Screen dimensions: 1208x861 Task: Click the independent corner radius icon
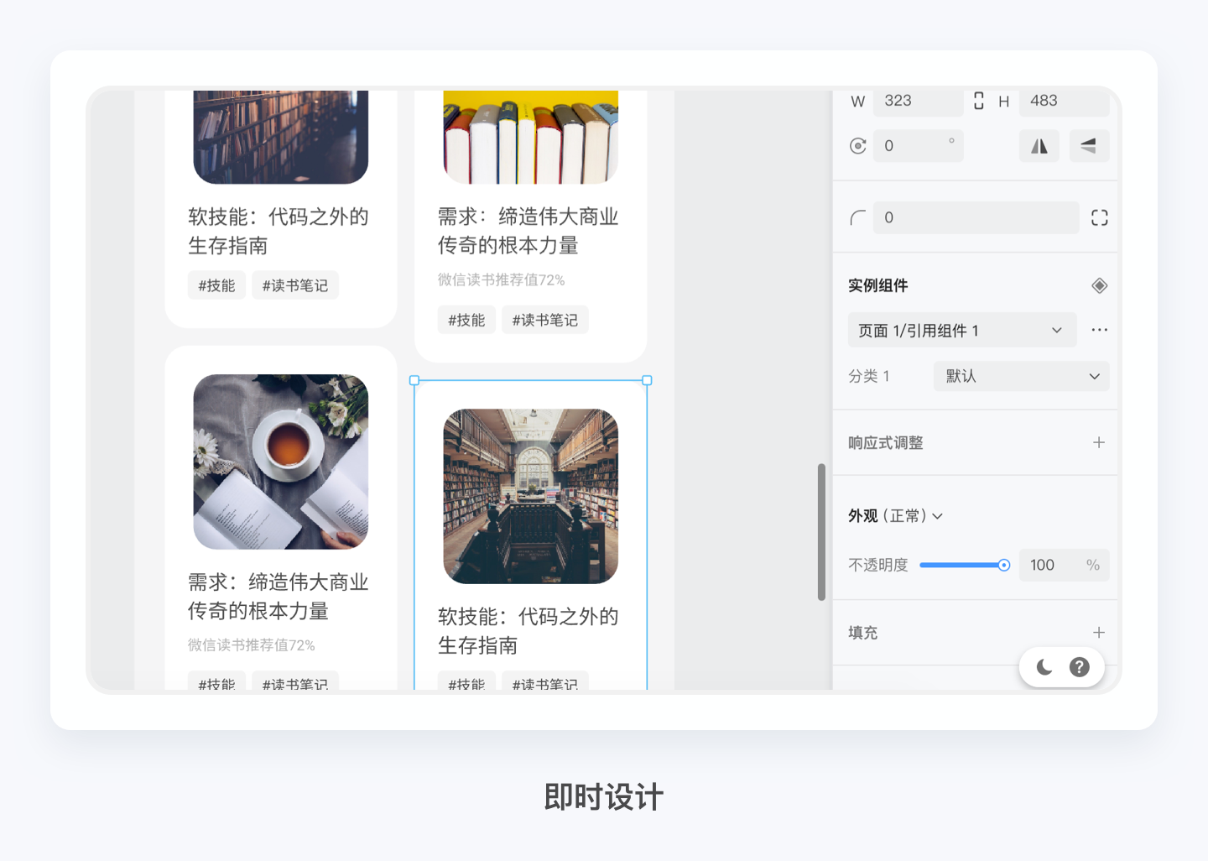(1099, 217)
